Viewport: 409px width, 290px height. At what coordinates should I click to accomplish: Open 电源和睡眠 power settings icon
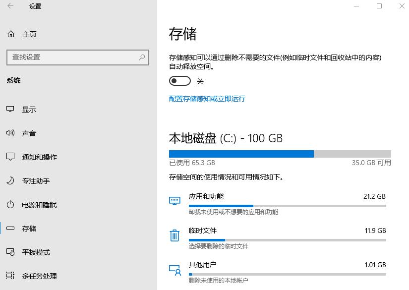pyautogui.click(x=11, y=204)
